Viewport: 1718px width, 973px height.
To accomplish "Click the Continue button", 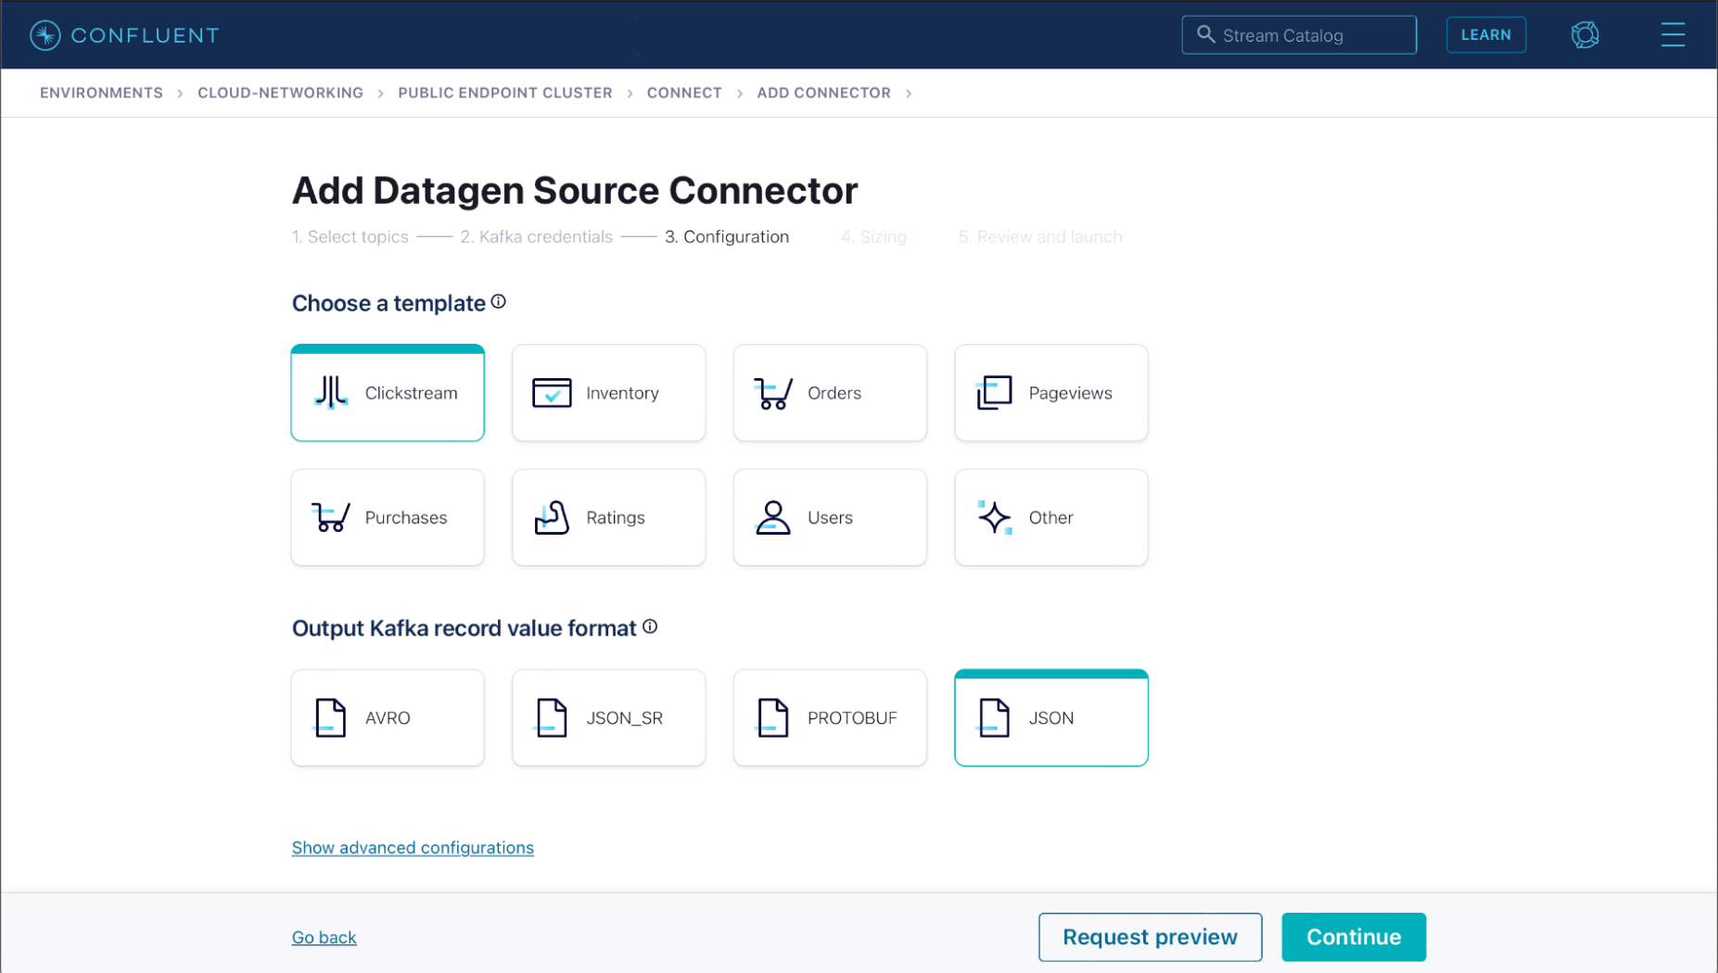I will (x=1354, y=937).
